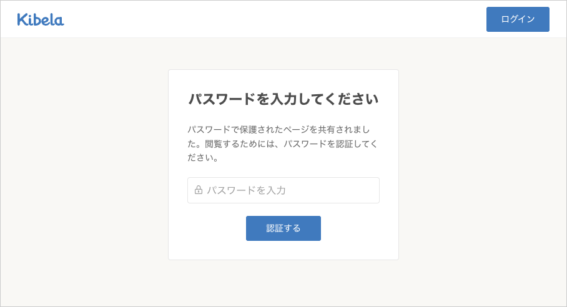Screen dimensions: 567x307
Task: Click the last line ださい。of description
Action: [203, 158]
